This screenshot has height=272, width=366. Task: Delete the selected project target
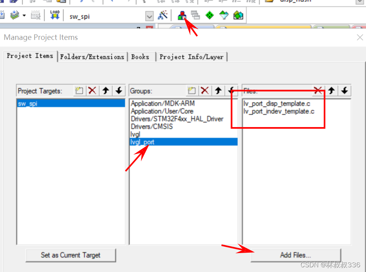[92, 90]
